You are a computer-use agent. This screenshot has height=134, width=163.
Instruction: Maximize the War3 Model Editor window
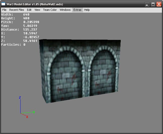pos(153,4)
